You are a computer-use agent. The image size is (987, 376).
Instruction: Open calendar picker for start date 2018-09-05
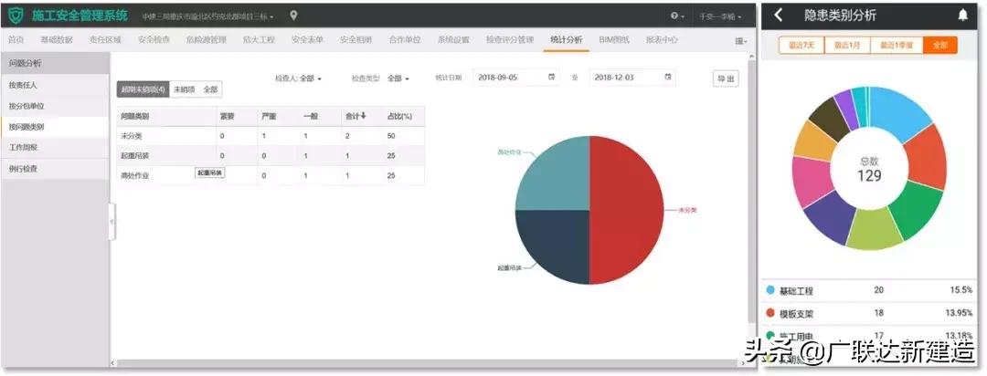tap(551, 78)
